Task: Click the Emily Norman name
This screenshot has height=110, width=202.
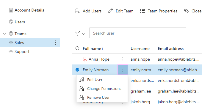Action: tap(96, 70)
